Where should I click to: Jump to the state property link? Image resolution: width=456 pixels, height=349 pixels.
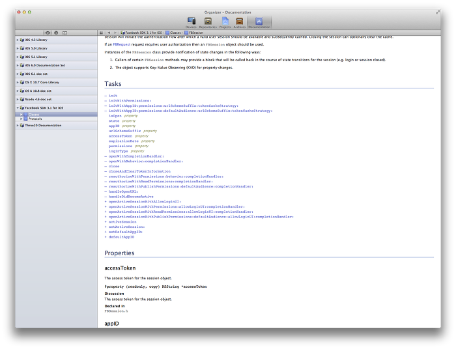114,121
